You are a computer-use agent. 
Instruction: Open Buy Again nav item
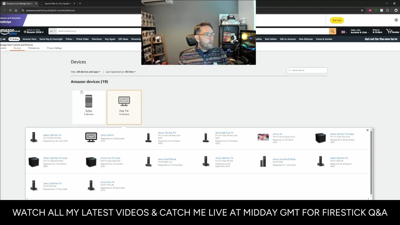(x=110, y=39)
